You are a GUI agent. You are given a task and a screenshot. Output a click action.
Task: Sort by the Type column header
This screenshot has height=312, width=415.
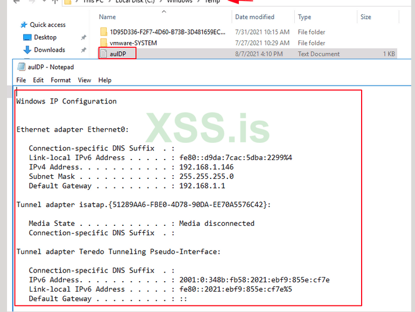pyautogui.click(x=305, y=17)
